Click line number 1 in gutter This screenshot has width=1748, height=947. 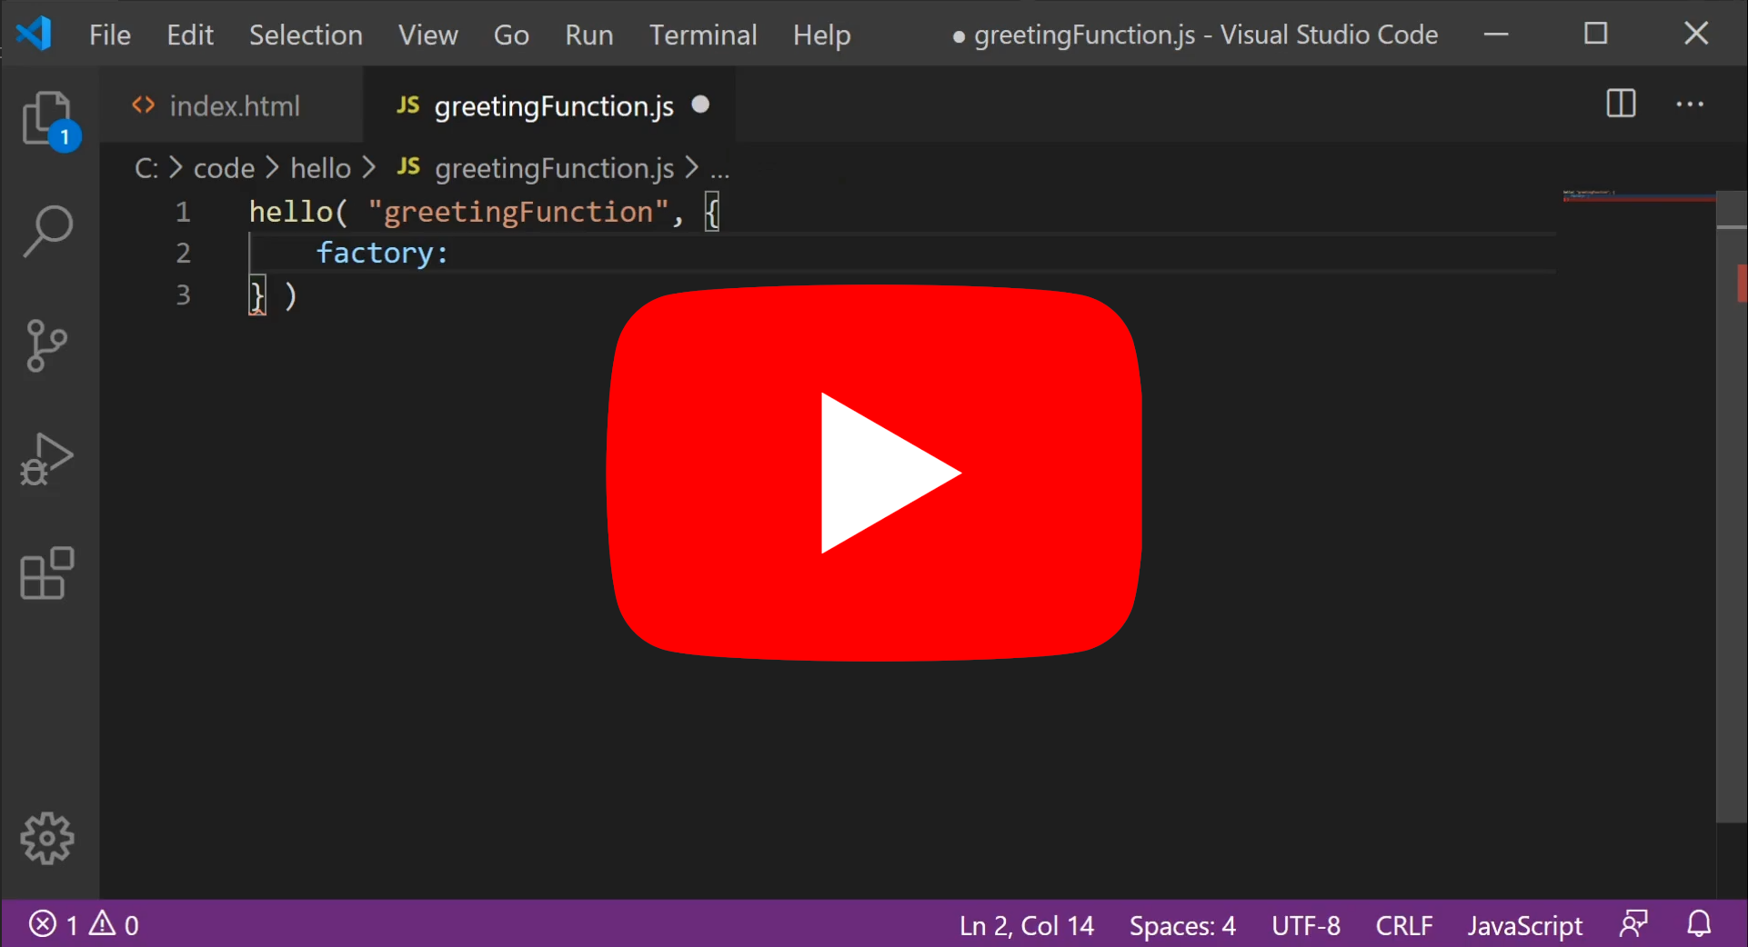coord(183,212)
